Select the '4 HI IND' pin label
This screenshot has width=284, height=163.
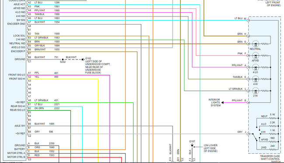(x=21, y=16)
